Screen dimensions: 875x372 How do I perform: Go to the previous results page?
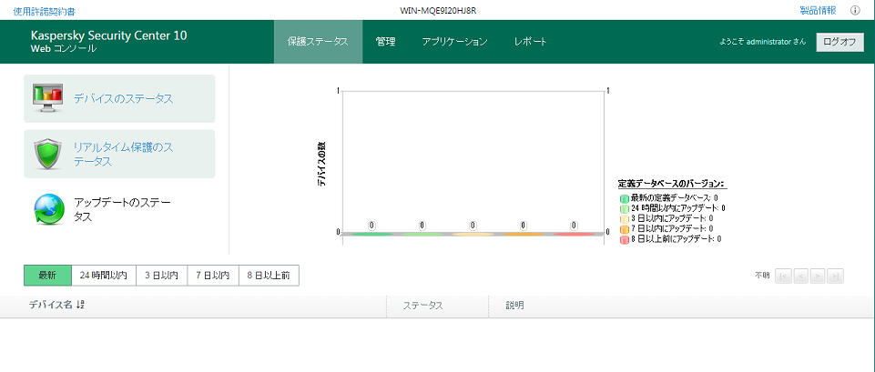(x=800, y=276)
